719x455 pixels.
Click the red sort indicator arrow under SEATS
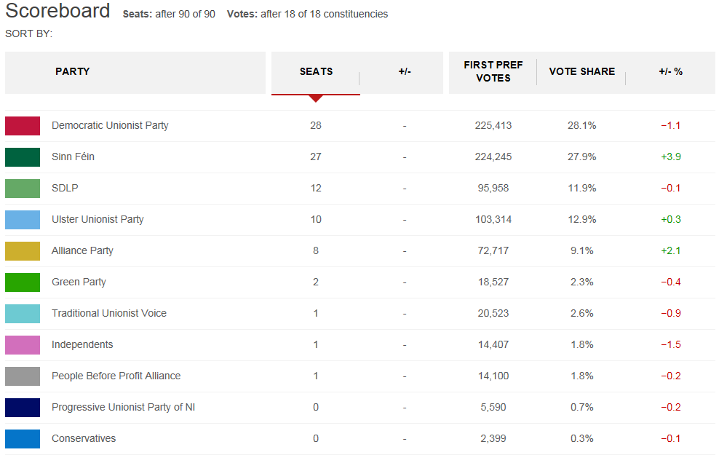click(x=316, y=98)
